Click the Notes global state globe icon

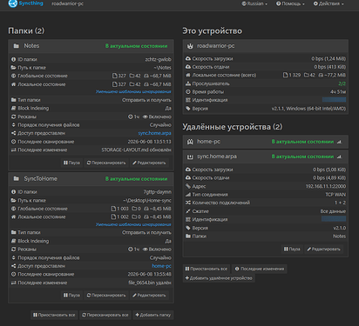click(13, 76)
